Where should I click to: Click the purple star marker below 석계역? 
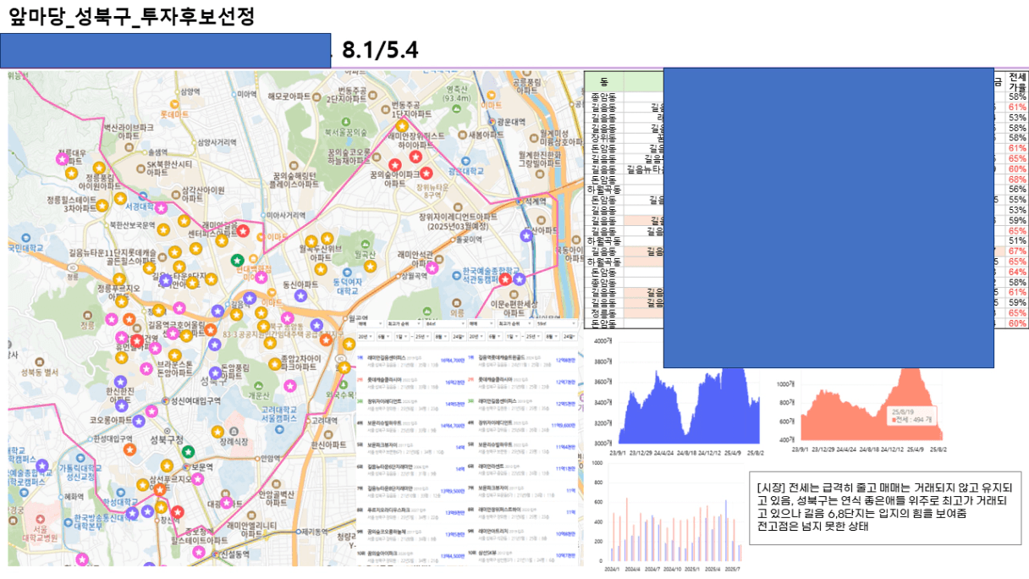(x=526, y=236)
